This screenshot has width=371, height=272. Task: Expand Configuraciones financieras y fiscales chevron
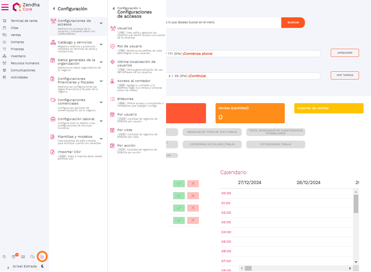tap(101, 81)
